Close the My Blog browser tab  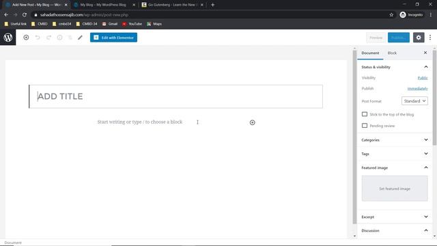point(134,5)
